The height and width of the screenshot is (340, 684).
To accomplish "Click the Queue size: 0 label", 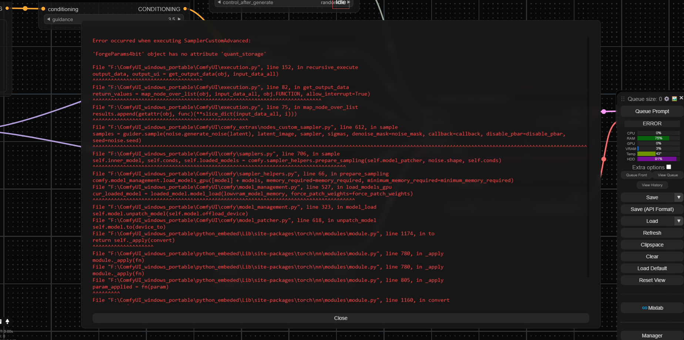I will [645, 99].
